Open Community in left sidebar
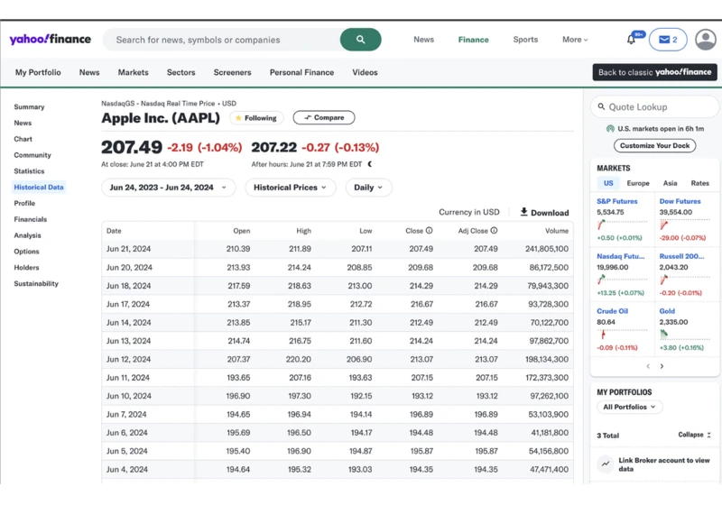Viewport: 722px width, 505px height. point(32,155)
